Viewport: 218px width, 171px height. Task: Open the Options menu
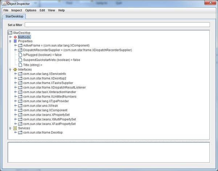(x=31, y=10)
